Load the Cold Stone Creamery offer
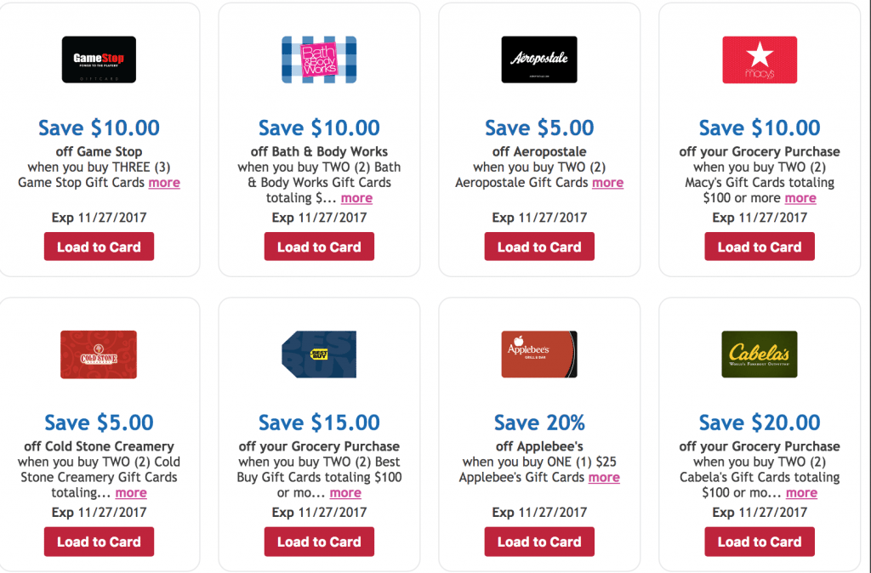Screen dimensions: 871x573 click(x=99, y=542)
